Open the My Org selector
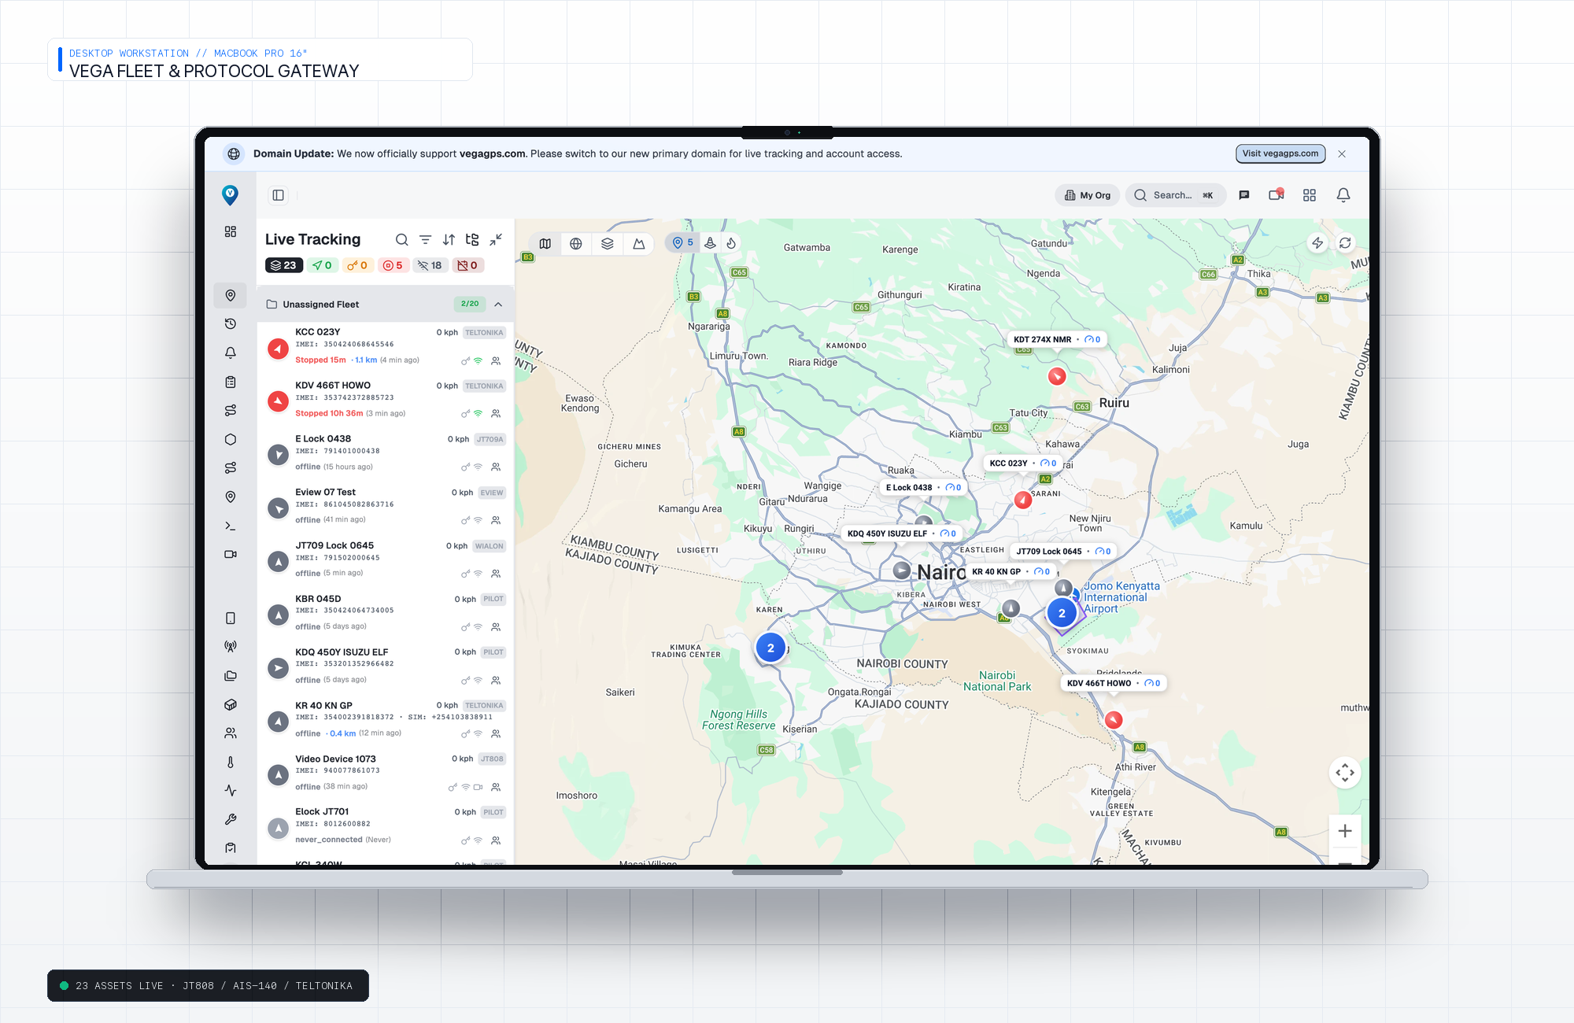 (1088, 195)
